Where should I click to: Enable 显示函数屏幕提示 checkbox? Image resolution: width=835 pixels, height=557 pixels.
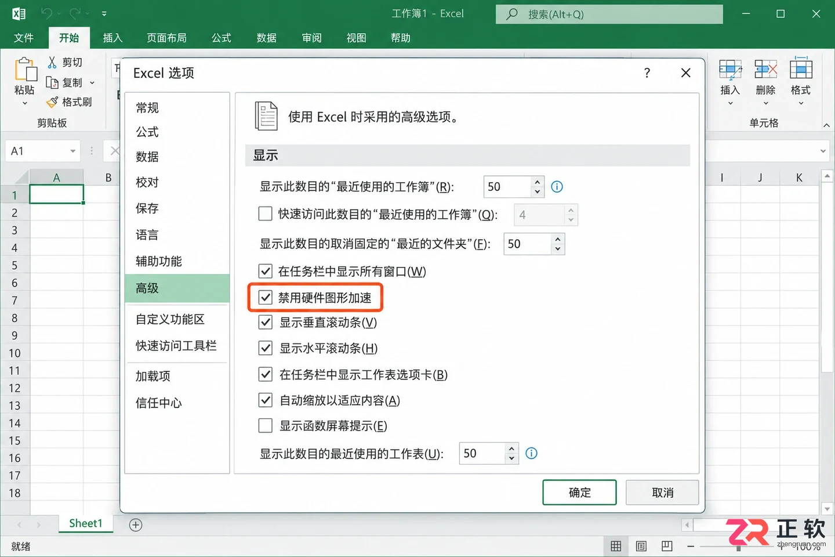click(265, 426)
